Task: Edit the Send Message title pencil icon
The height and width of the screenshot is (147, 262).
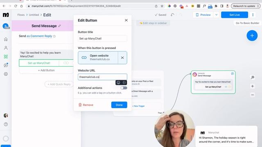Action: point(60,26)
